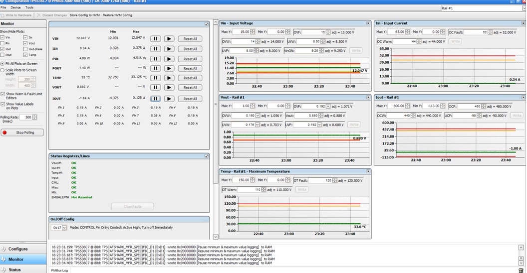This screenshot has height=273, width=527.
Task: Pause min/max logging for VIN row
Action: [155, 39]
